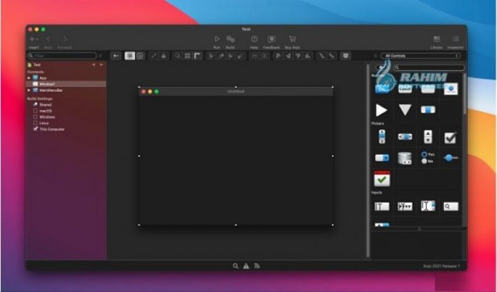Screen dimensions: 497x292
Task: Open the library view options dropdown
Action: tap(382, 67)
